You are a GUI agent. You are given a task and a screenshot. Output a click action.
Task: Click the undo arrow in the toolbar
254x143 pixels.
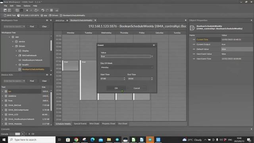[42, 10]
